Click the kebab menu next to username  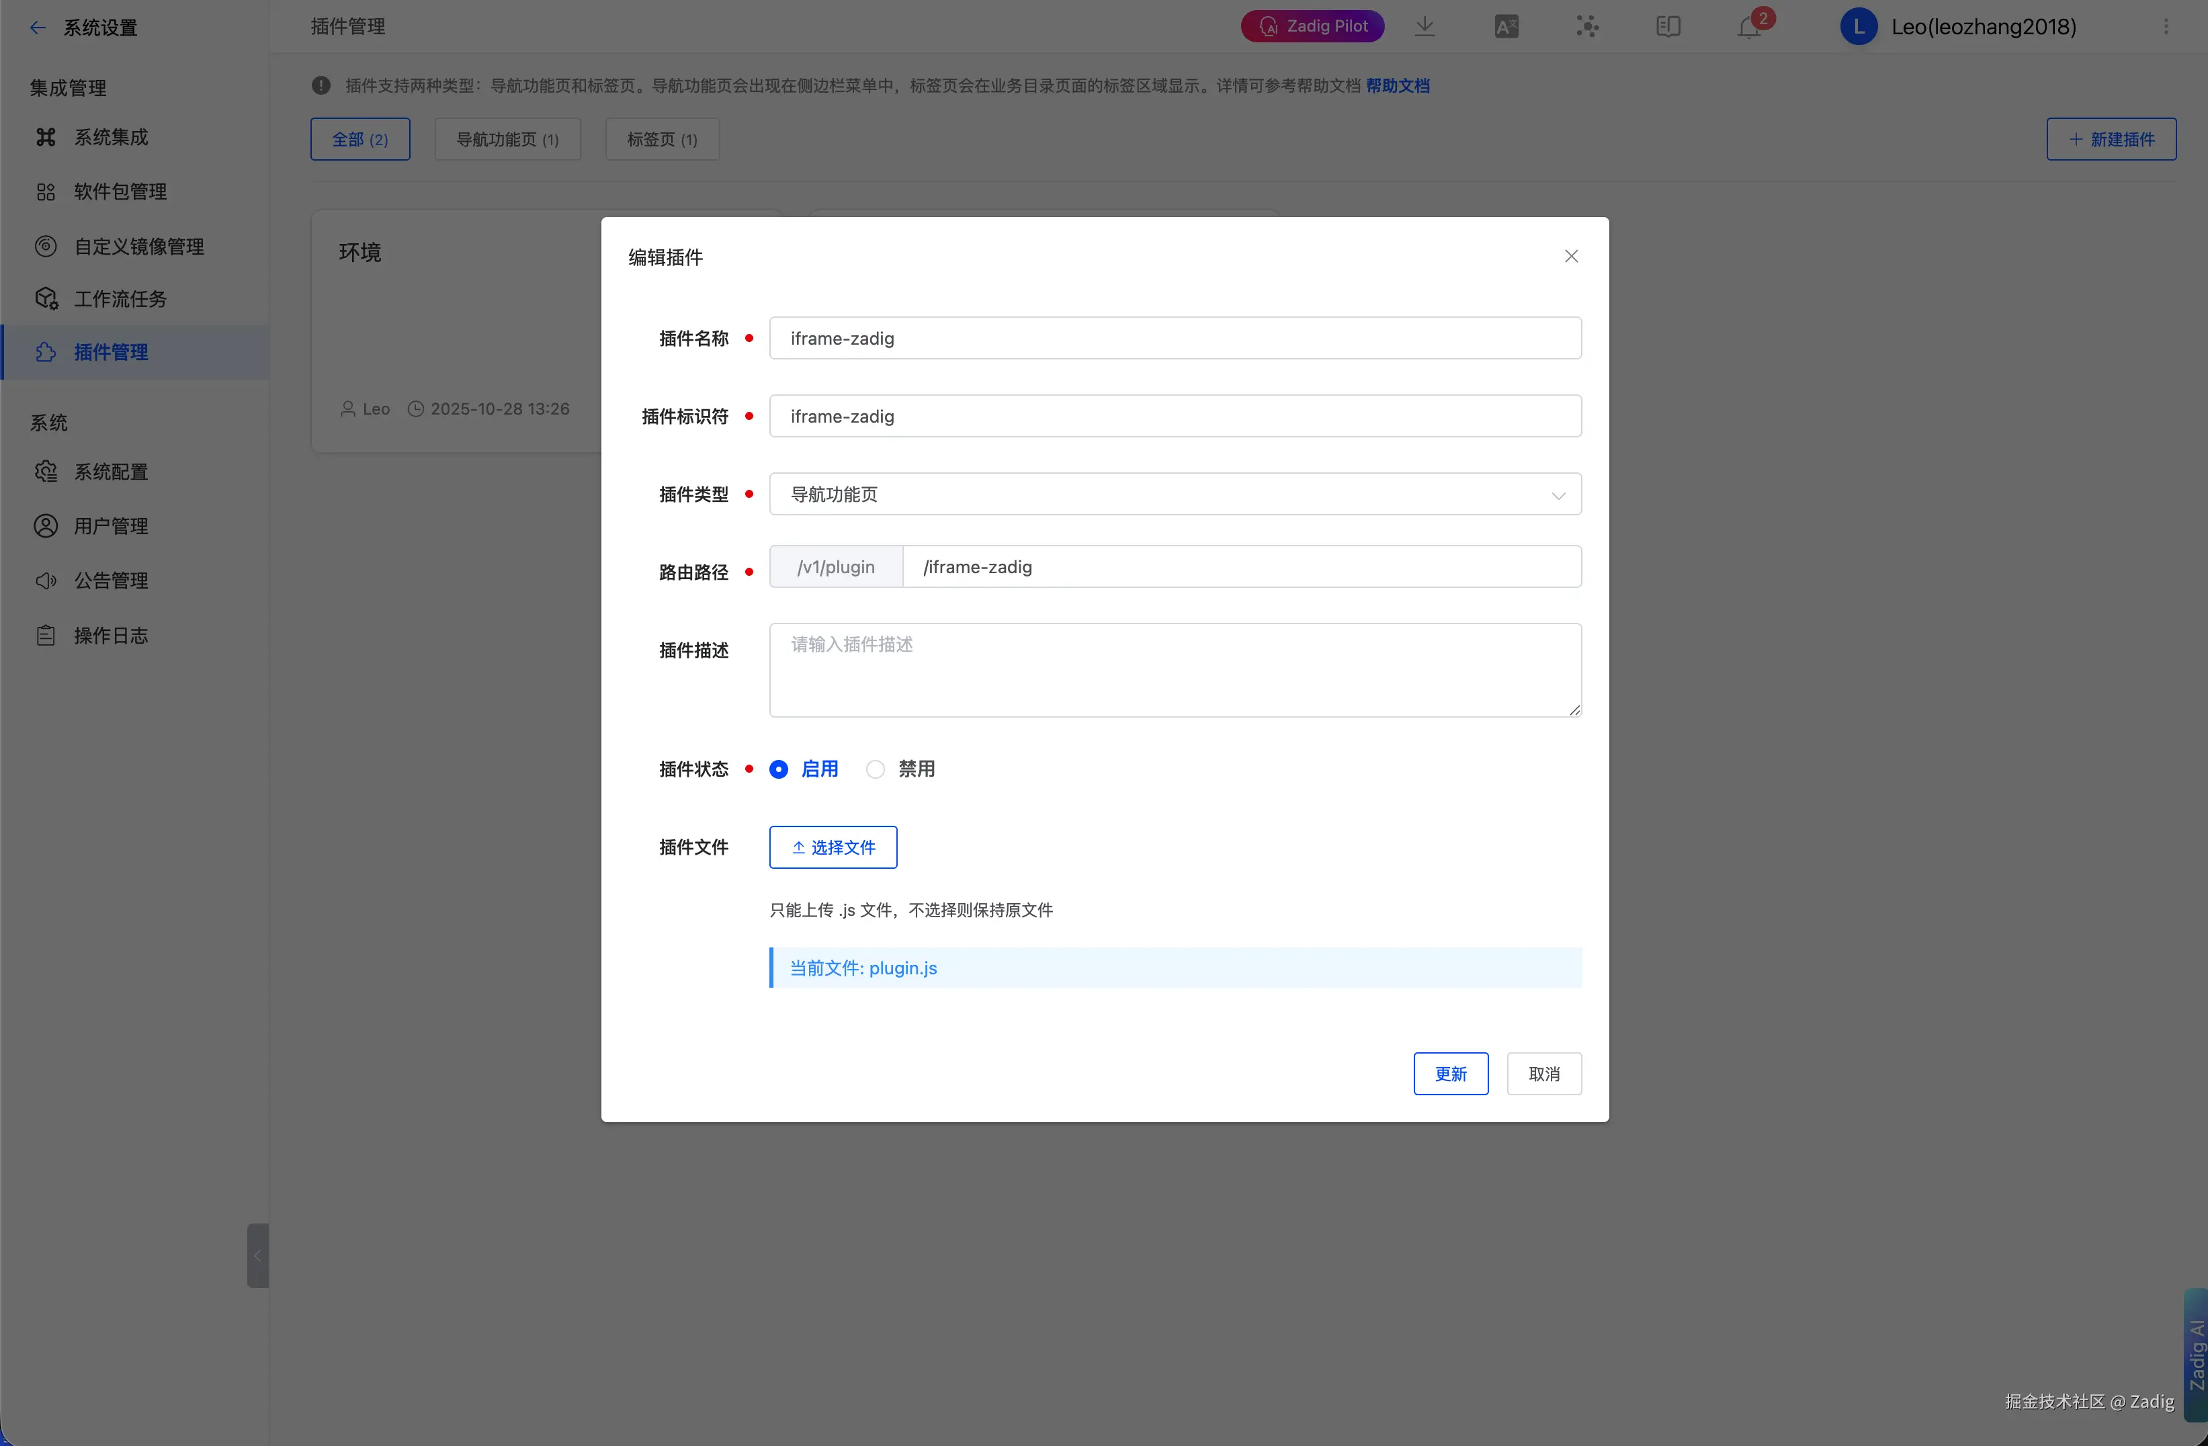point(2166,27)
